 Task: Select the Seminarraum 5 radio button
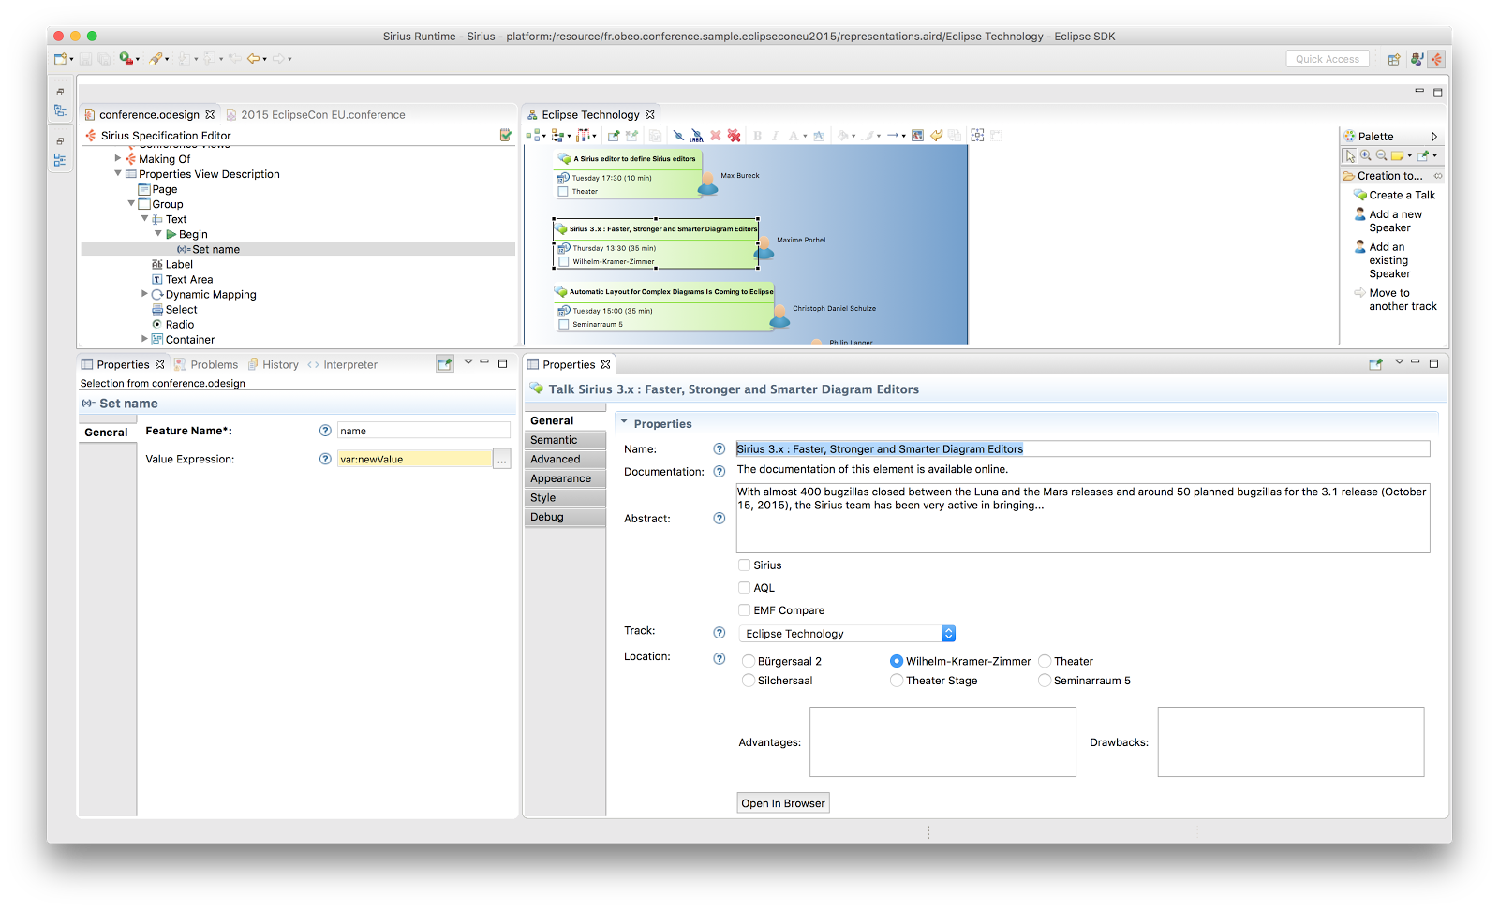click(x=1045, y=681)
